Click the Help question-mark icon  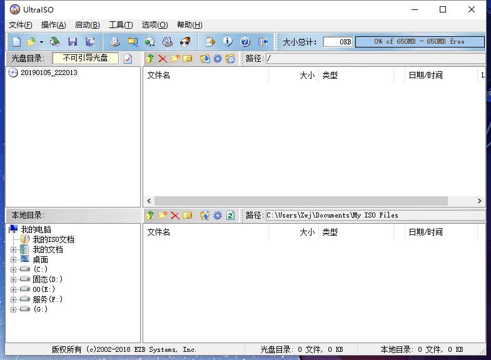pos(245,42)
